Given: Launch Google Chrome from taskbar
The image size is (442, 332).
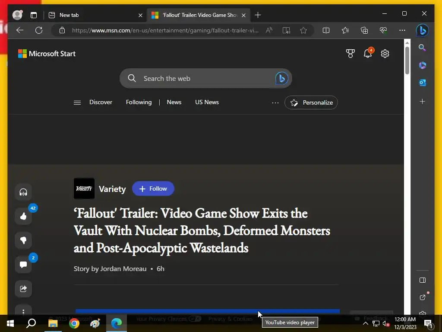Looking at the screenshot, I should click(74, 323).
